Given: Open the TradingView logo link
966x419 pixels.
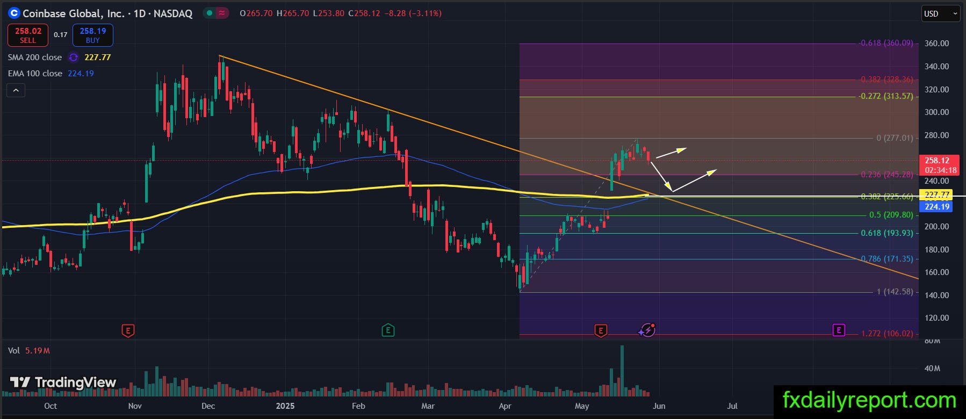Looking at the screenshot, I should pos(63,382).
